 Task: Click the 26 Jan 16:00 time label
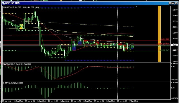tap(76, 101)
